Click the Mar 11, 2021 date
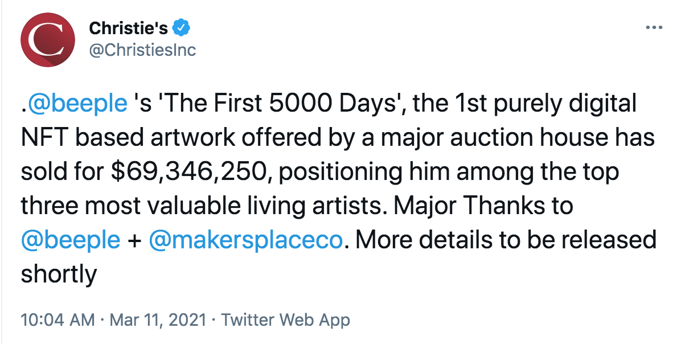The image size is (681, 344). (x=157, y=320)
